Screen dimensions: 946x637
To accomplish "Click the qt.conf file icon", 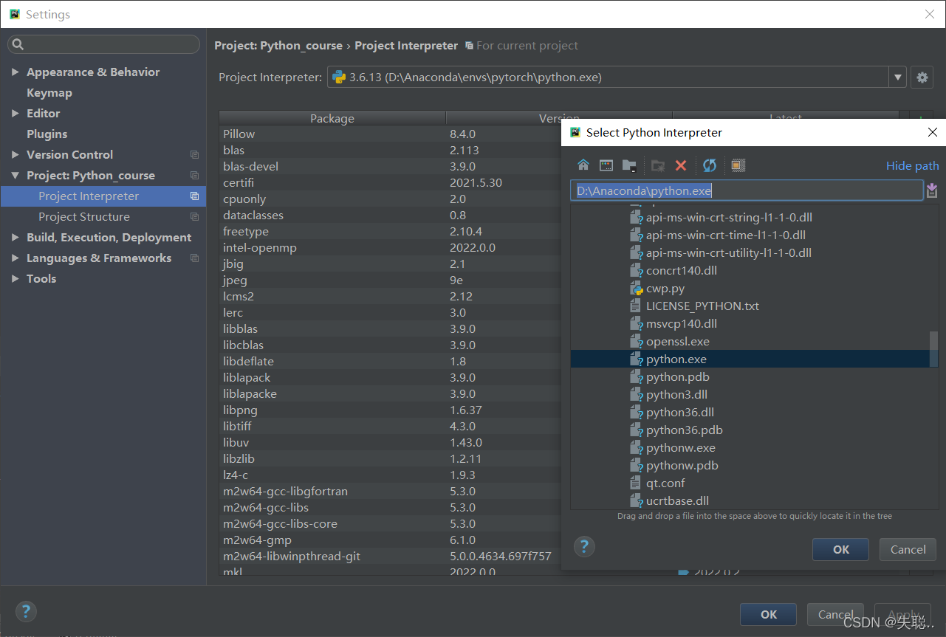I will coord(635,483).
